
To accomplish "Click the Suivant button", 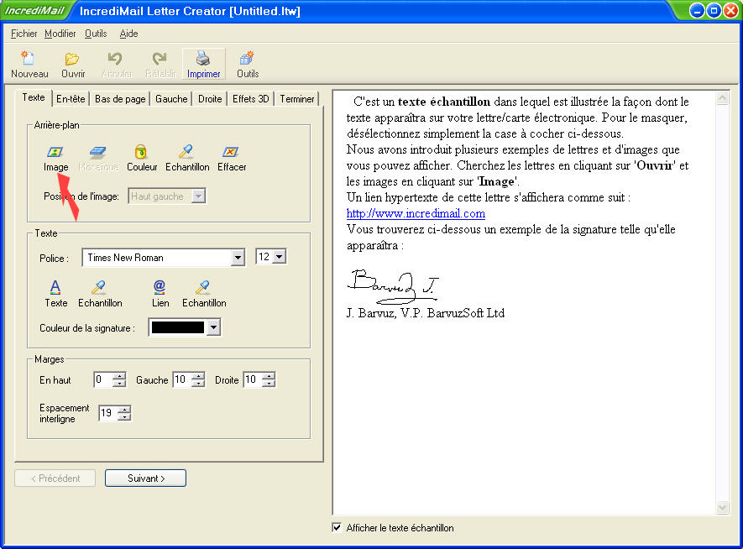I will pos(145,478).
